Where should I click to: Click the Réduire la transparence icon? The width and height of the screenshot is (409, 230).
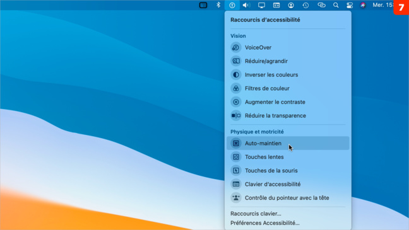(x=236, y=116)
